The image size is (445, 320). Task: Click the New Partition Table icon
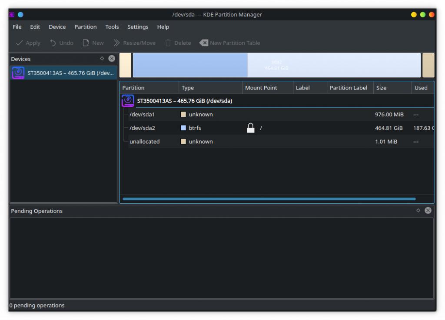tap(203, 43)
